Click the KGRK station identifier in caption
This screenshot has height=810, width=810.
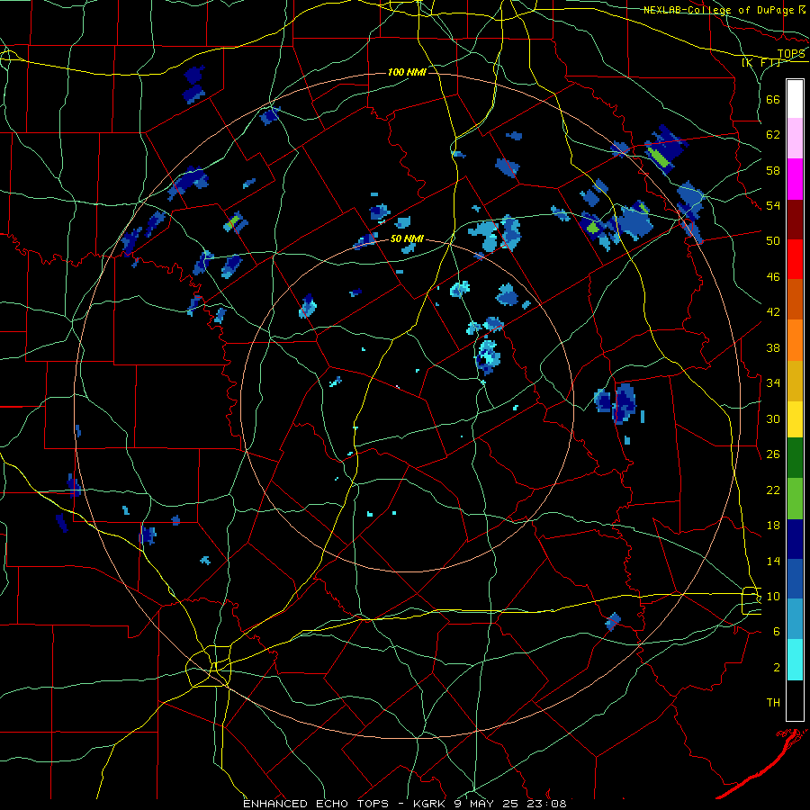click(x=430, y=804)
